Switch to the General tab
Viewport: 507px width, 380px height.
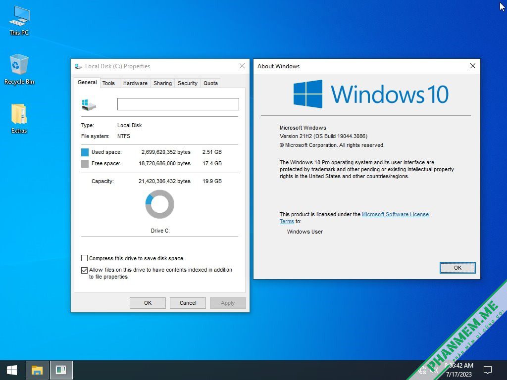pyautogui.click(x=87, y=83)
